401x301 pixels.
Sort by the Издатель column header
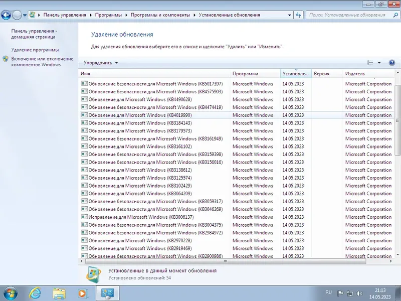[368, 74]
